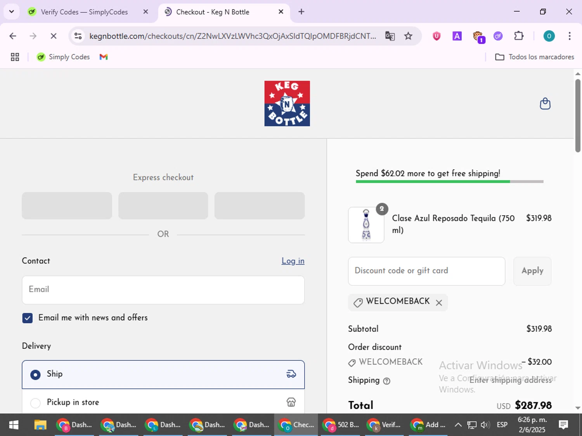582x436 pixels.
Task: Click the network icon in system tray
Action: click(x=471, y=425)
